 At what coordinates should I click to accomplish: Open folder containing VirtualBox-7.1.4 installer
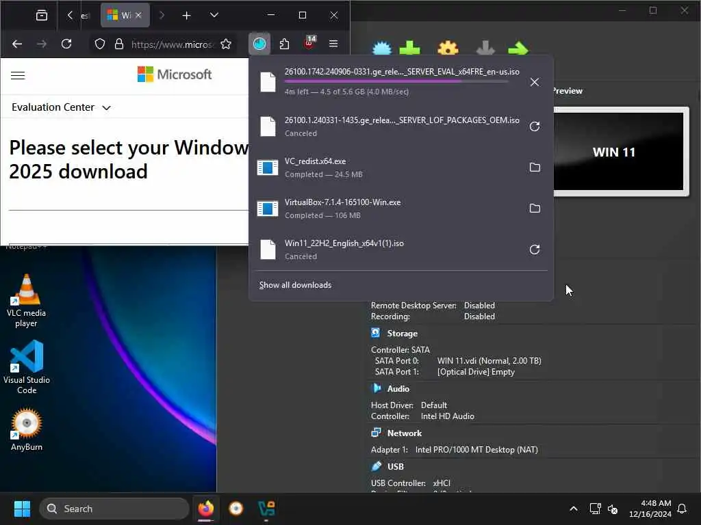click(x=535, y=208)
